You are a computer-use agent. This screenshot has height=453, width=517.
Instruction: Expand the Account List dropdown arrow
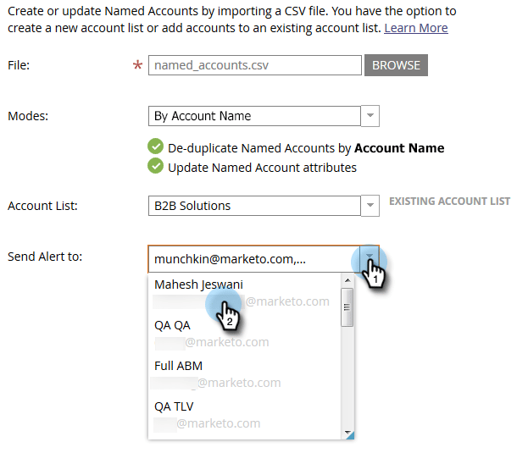370,206
